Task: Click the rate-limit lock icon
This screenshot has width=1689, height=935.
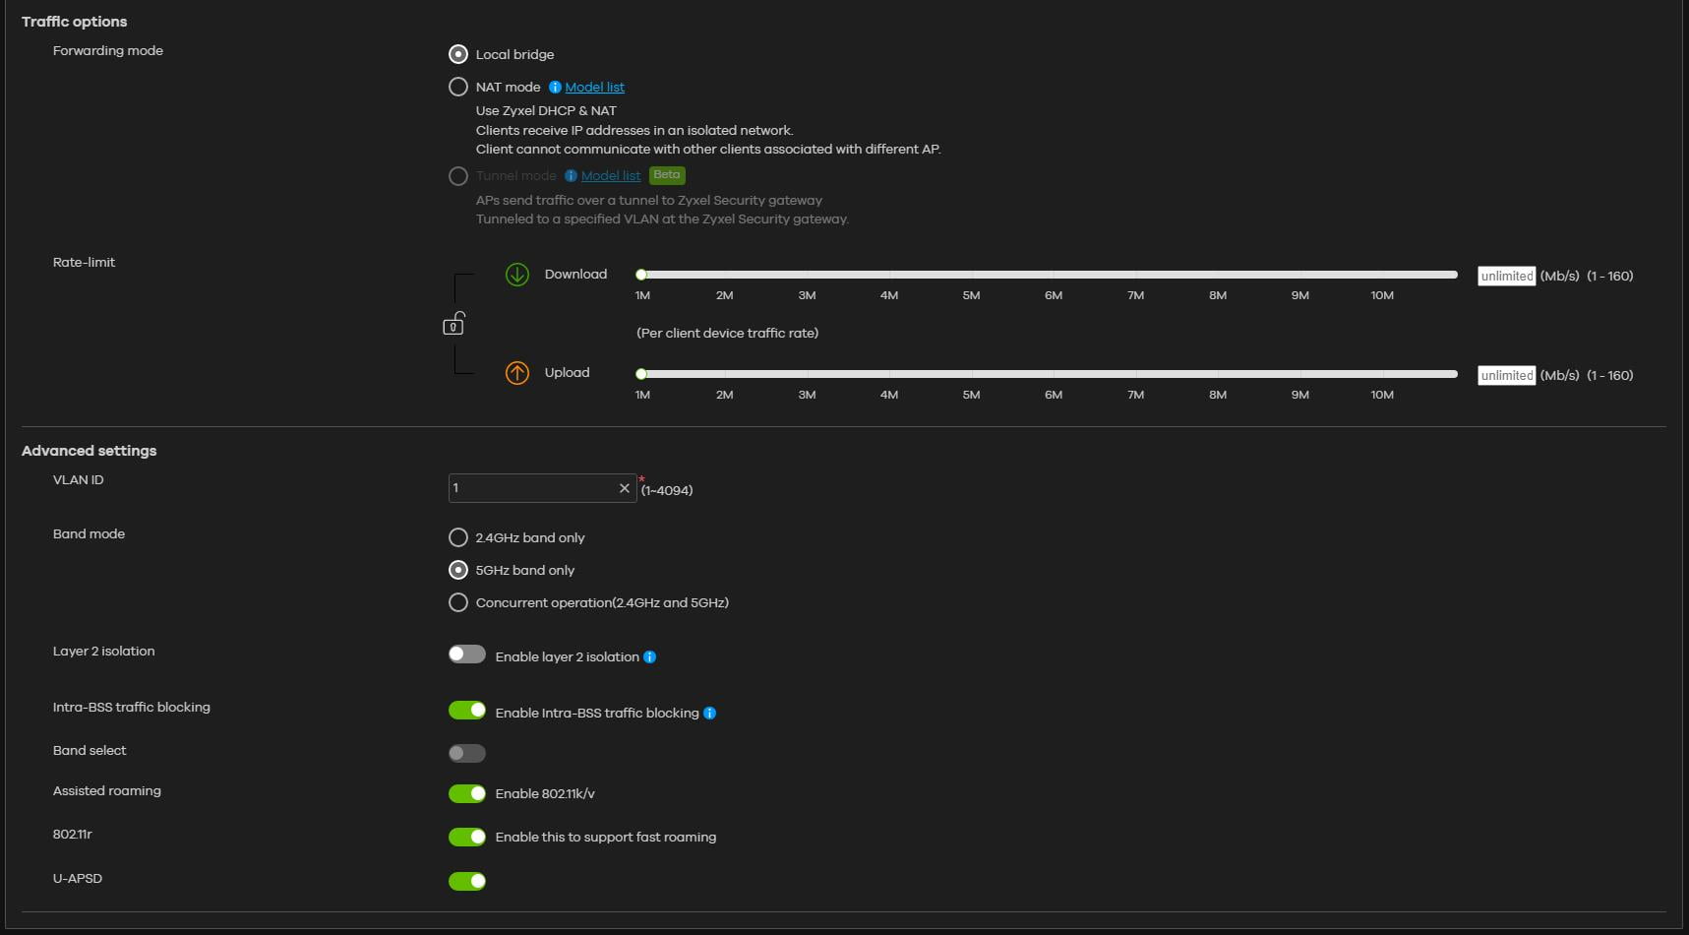Action: 453,324
